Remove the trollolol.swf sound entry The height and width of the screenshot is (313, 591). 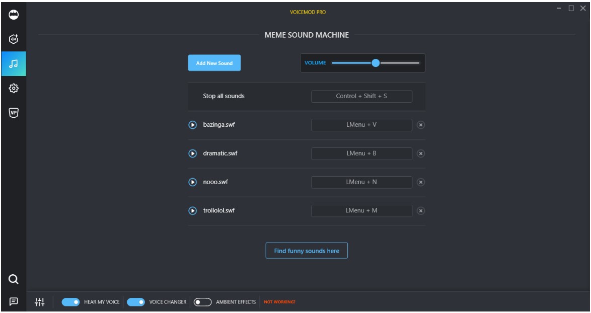[x=421, y=210]
